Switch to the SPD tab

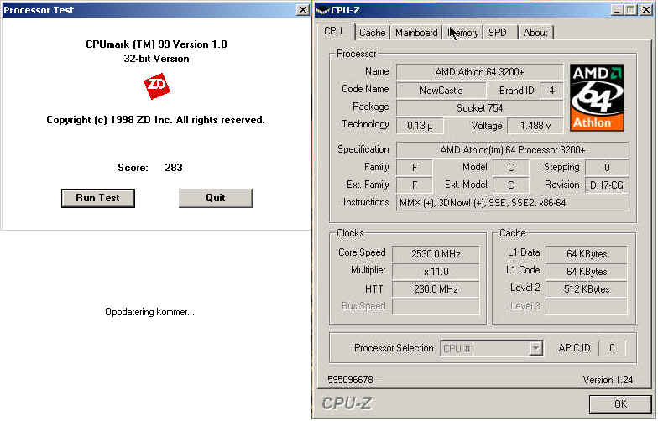[x=500, y=33]
